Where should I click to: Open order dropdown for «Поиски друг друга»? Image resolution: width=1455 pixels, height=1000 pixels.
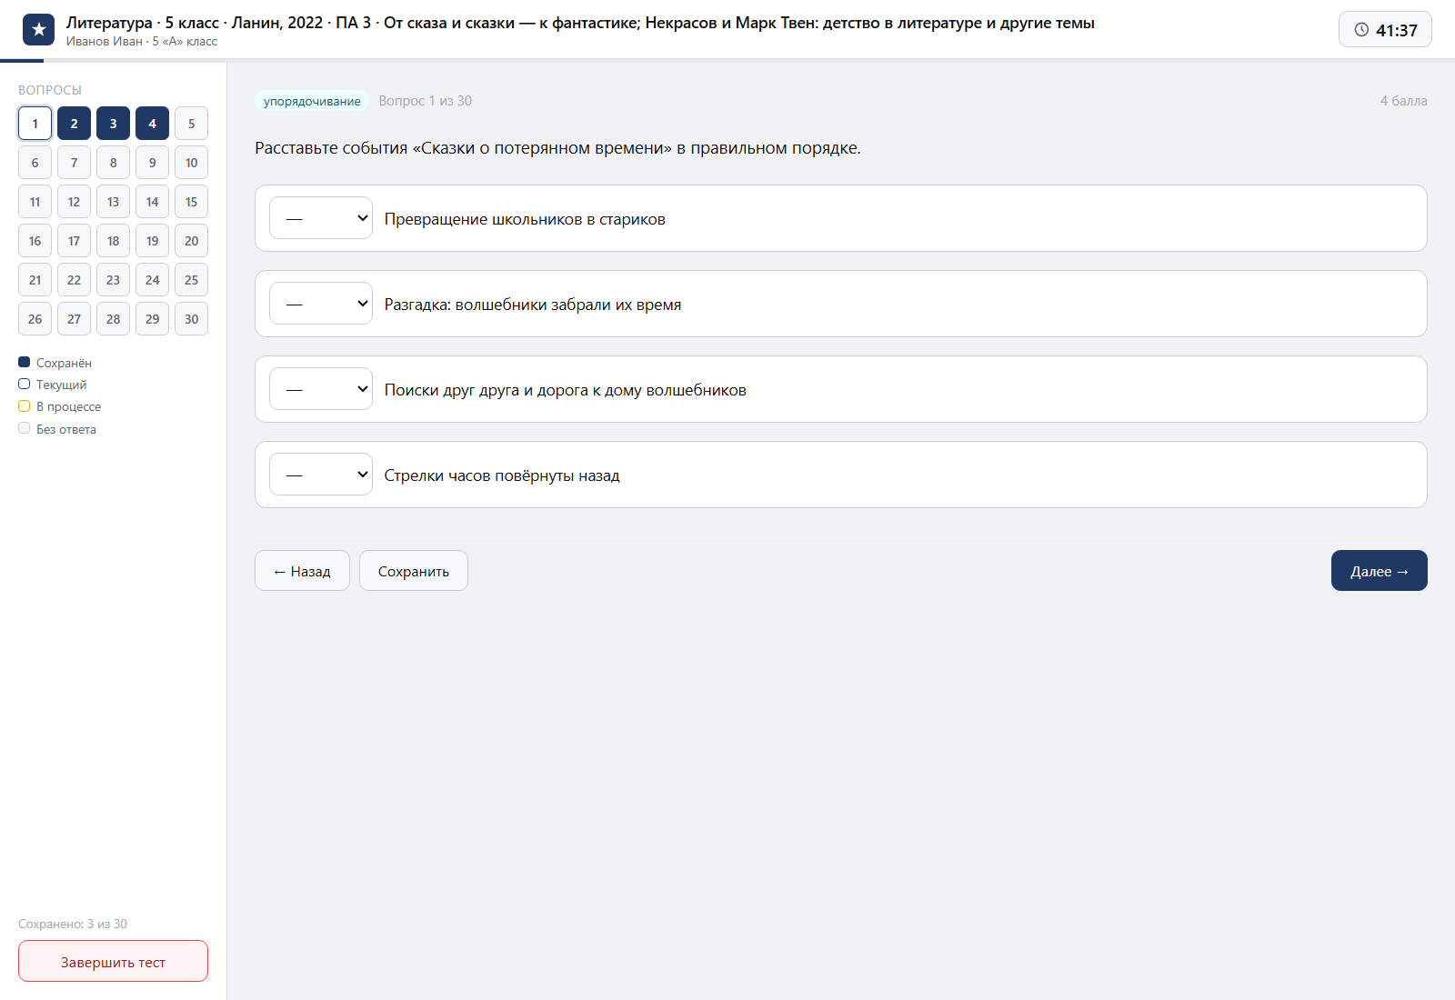point(321,389)
